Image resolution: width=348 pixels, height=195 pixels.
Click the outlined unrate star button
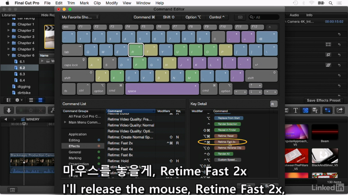tap(31, 110)
